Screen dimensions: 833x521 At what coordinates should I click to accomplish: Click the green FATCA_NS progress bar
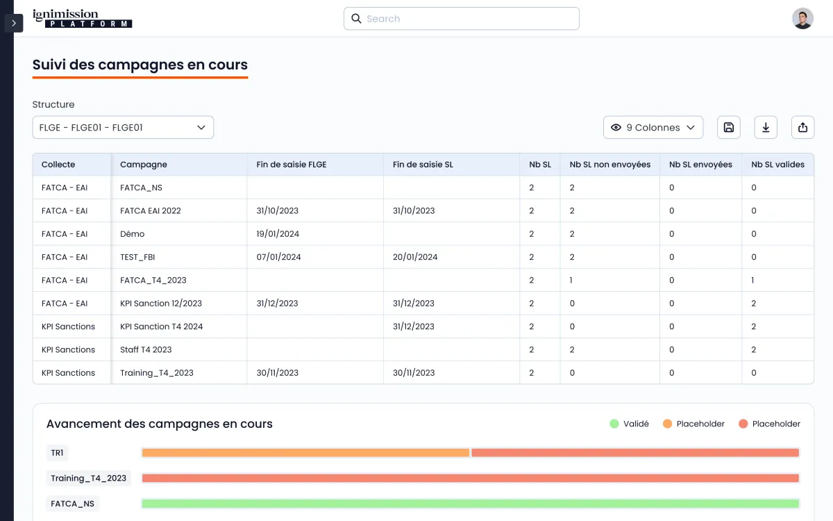click(x=470, y=504)
